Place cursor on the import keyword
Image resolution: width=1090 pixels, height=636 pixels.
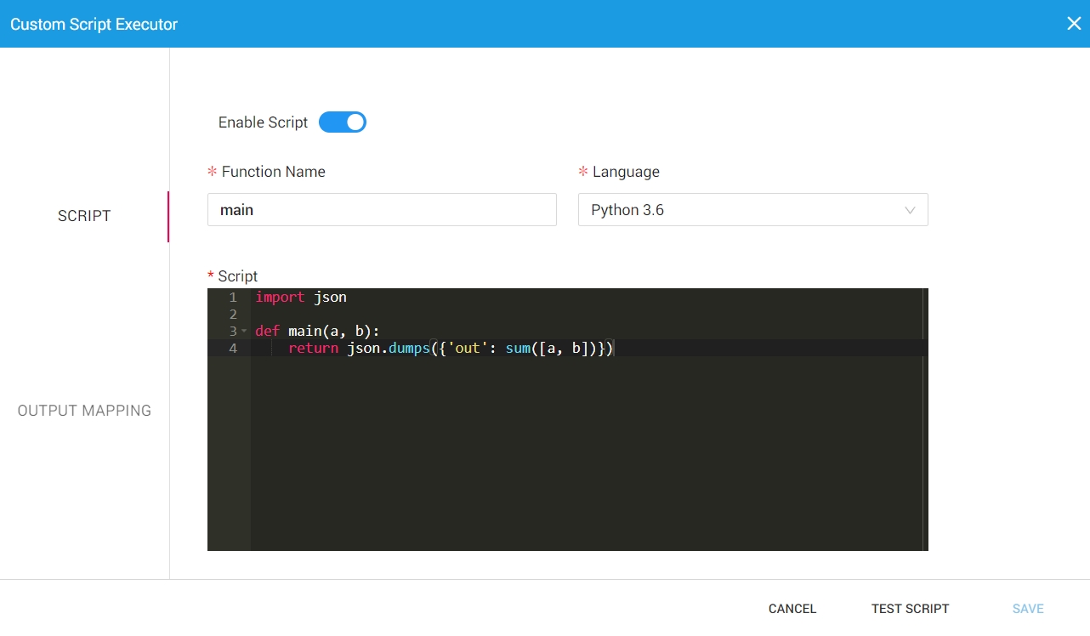point(280,298)
